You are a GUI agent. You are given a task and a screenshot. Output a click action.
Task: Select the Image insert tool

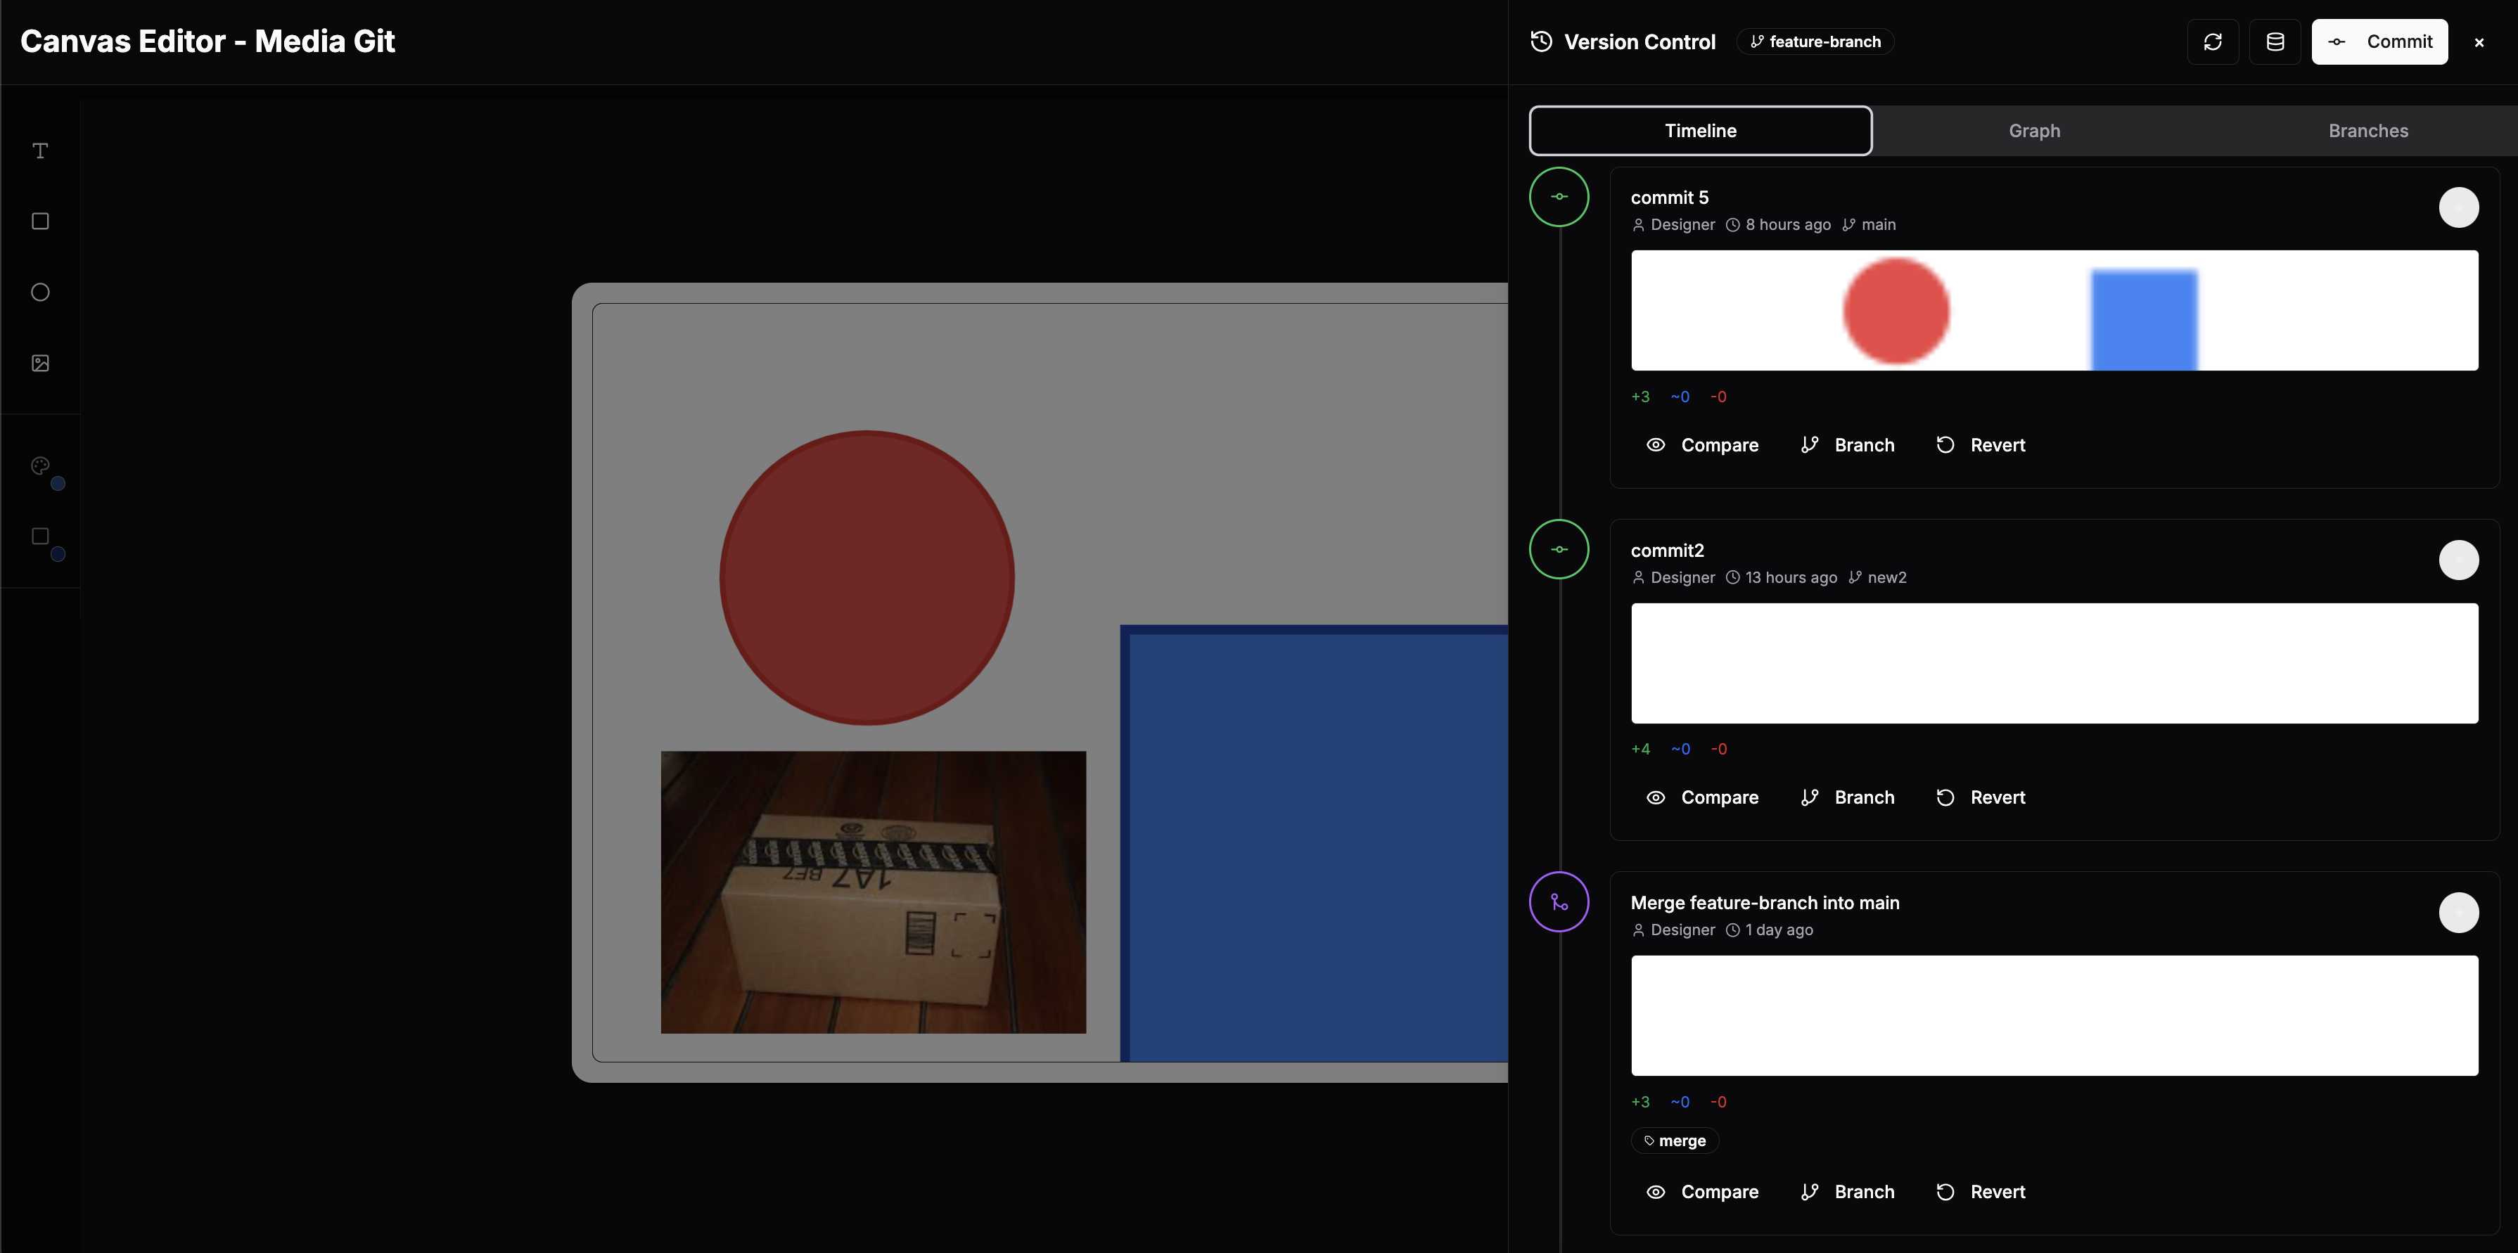point(40,364)
